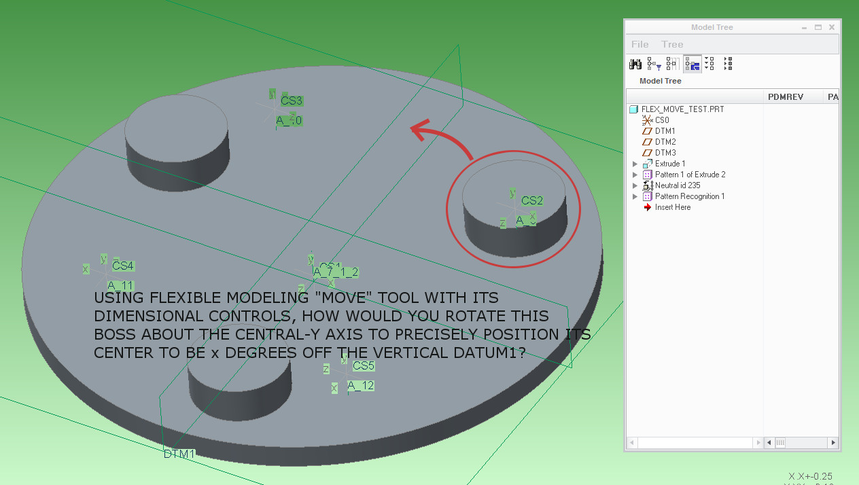
Task: Click the binoculars search icon in Model Tree
Action: pyautogui.click(x=635, y=64)
